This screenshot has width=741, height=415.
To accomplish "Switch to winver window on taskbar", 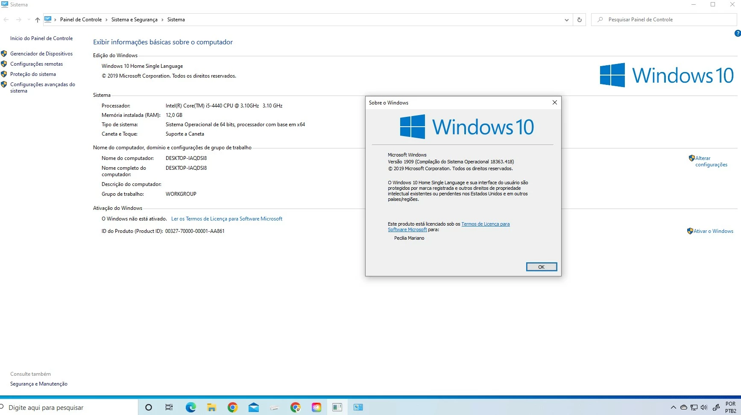I will point(337,407).
